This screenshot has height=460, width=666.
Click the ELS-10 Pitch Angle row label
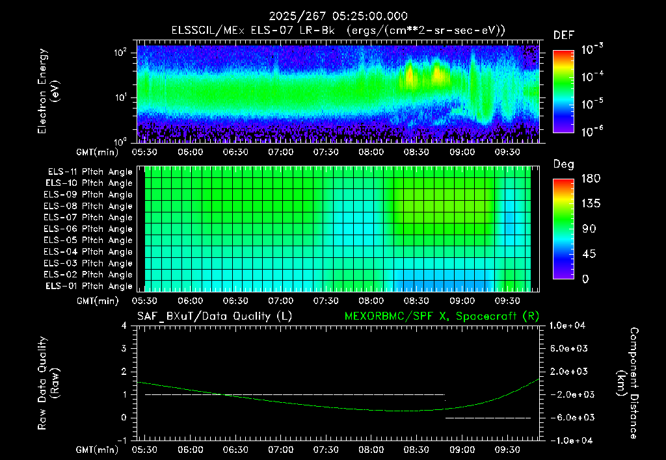(89, 183)
